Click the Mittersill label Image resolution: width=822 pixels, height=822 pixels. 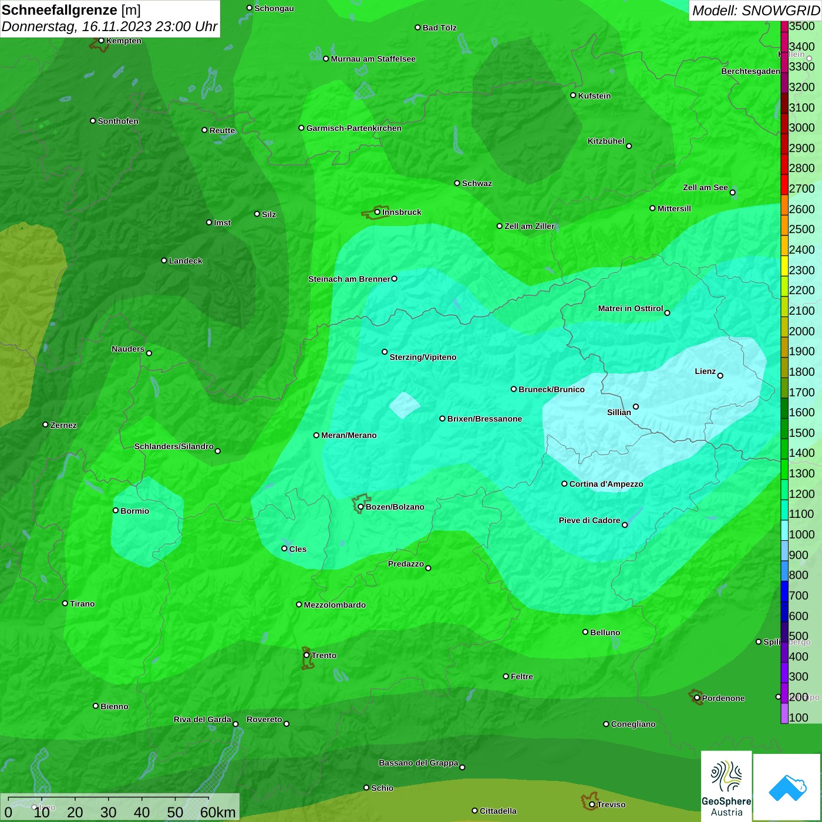[x=674, y=208]
